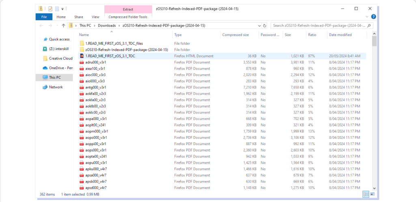Select This PC in the navigation pane
This screenshot has height=202, width=416.
pos(54,78)
